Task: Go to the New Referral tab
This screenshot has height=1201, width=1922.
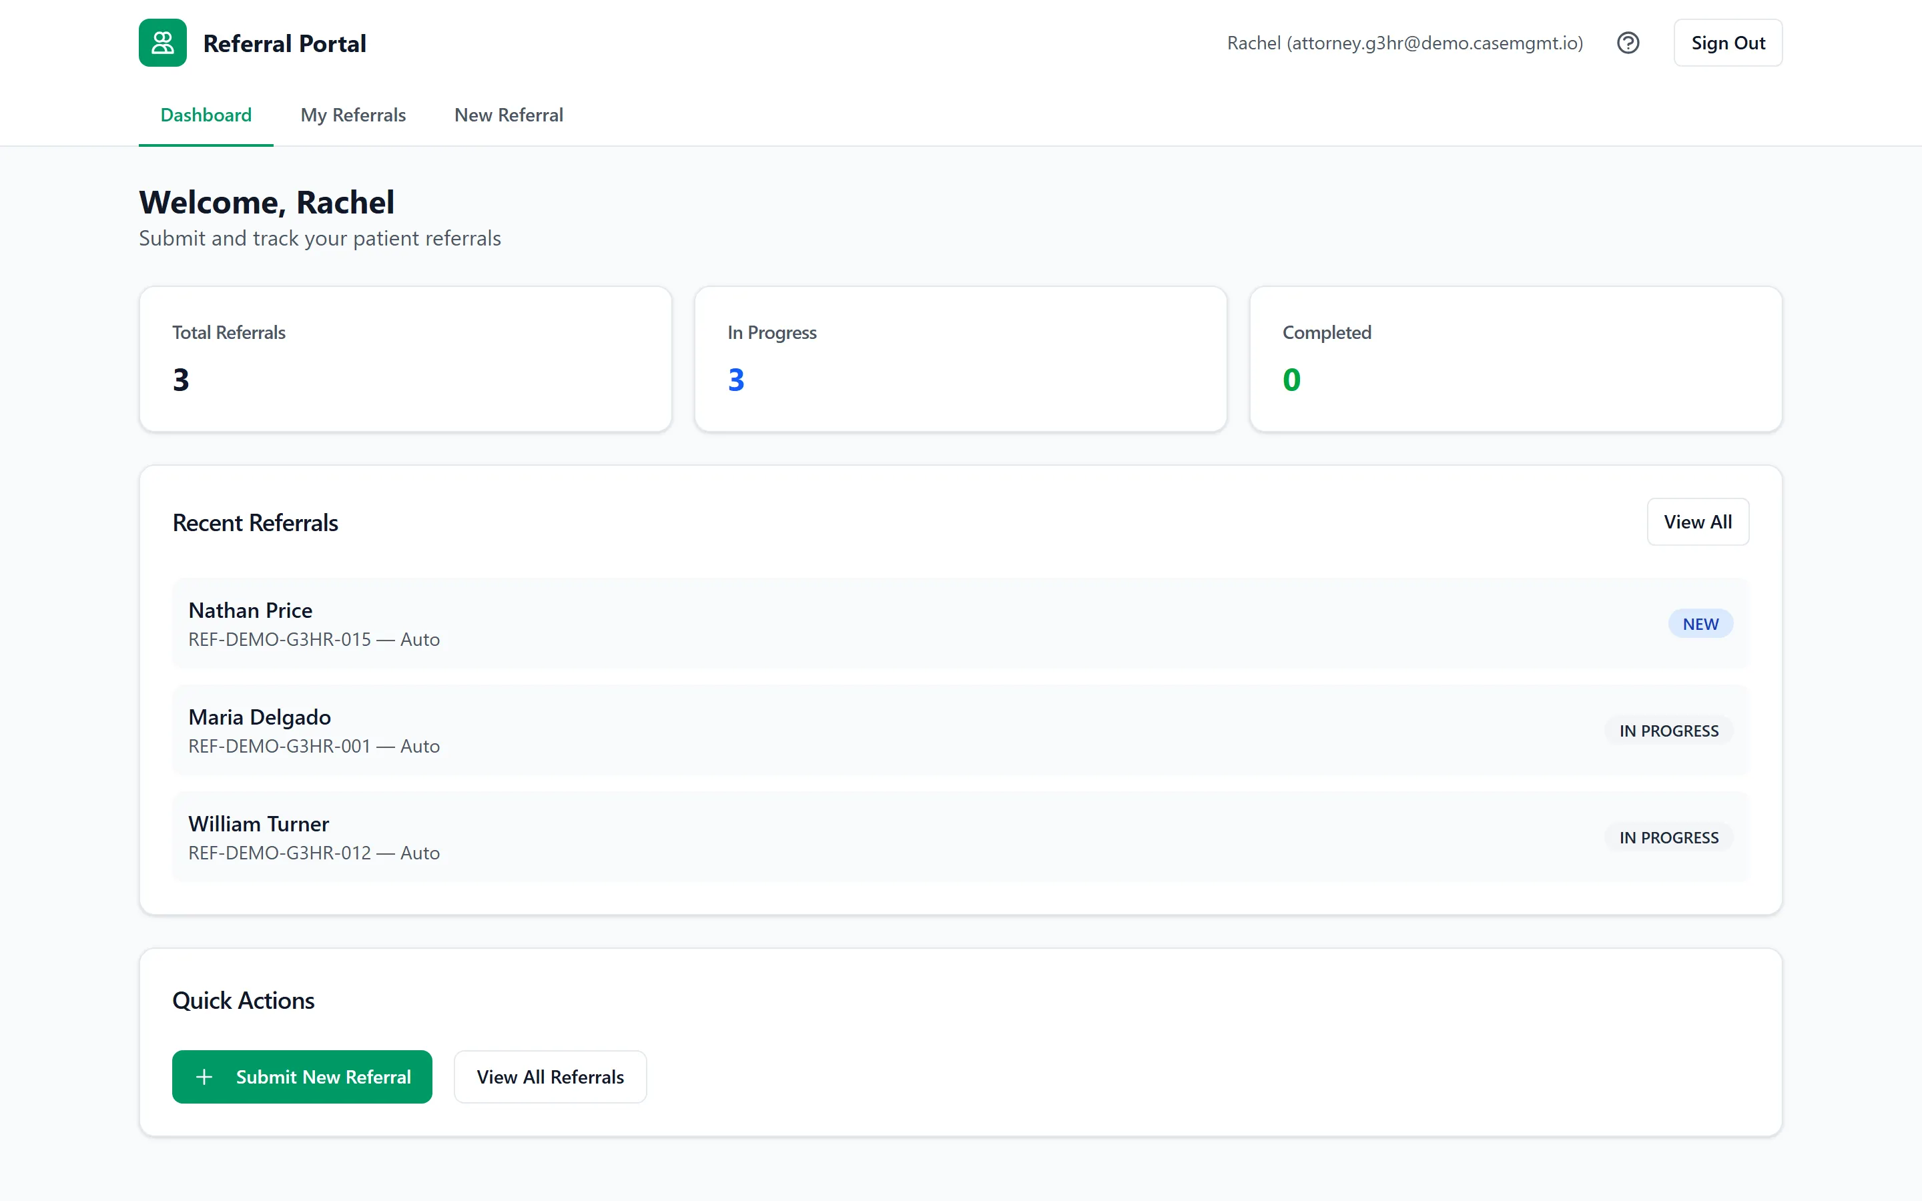Action: pyautogui.click(x=509, y=115)
